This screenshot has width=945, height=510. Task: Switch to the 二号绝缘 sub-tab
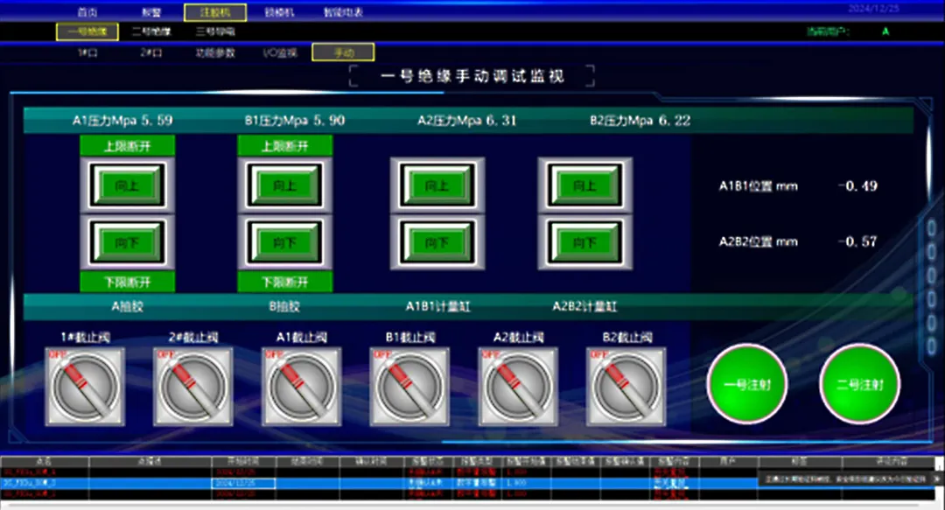[151, 31]
